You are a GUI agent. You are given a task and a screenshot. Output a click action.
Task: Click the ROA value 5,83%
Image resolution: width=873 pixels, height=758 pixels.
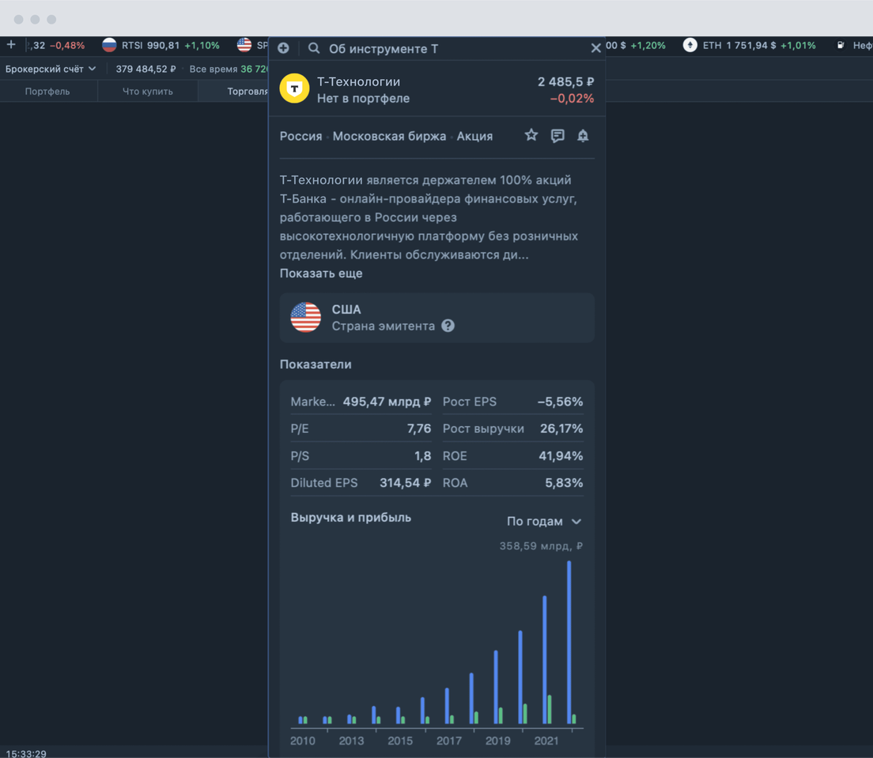[x=564, y=483]
